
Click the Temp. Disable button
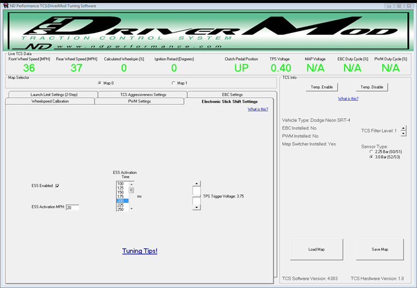pos(372,87)
